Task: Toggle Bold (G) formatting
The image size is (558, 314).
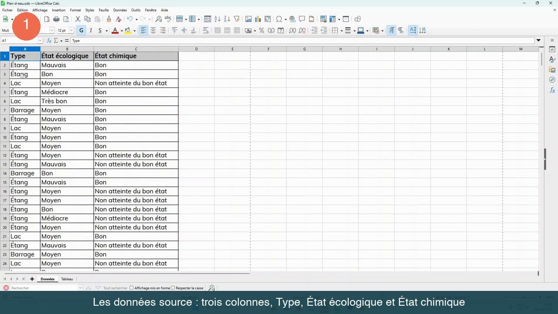Action: click(81, 31)
